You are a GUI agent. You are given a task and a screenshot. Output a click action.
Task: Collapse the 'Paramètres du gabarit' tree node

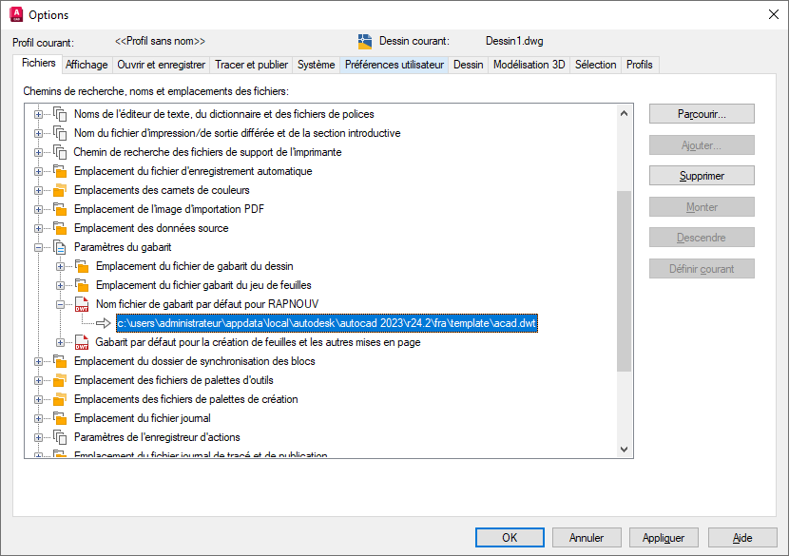[x=39, y=247]
